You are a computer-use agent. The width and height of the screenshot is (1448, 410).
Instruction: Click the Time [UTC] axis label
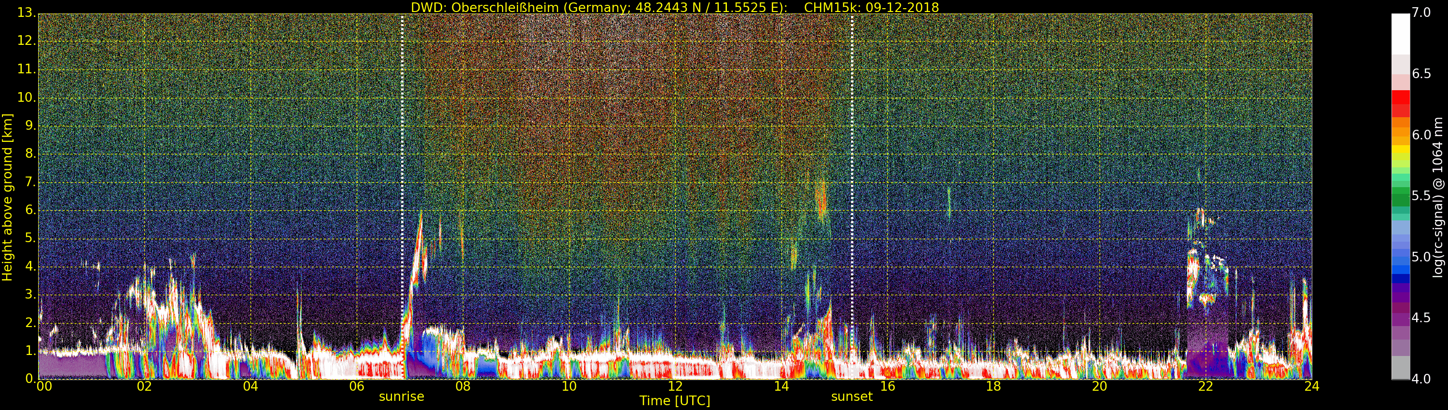(x=675, y=401)
